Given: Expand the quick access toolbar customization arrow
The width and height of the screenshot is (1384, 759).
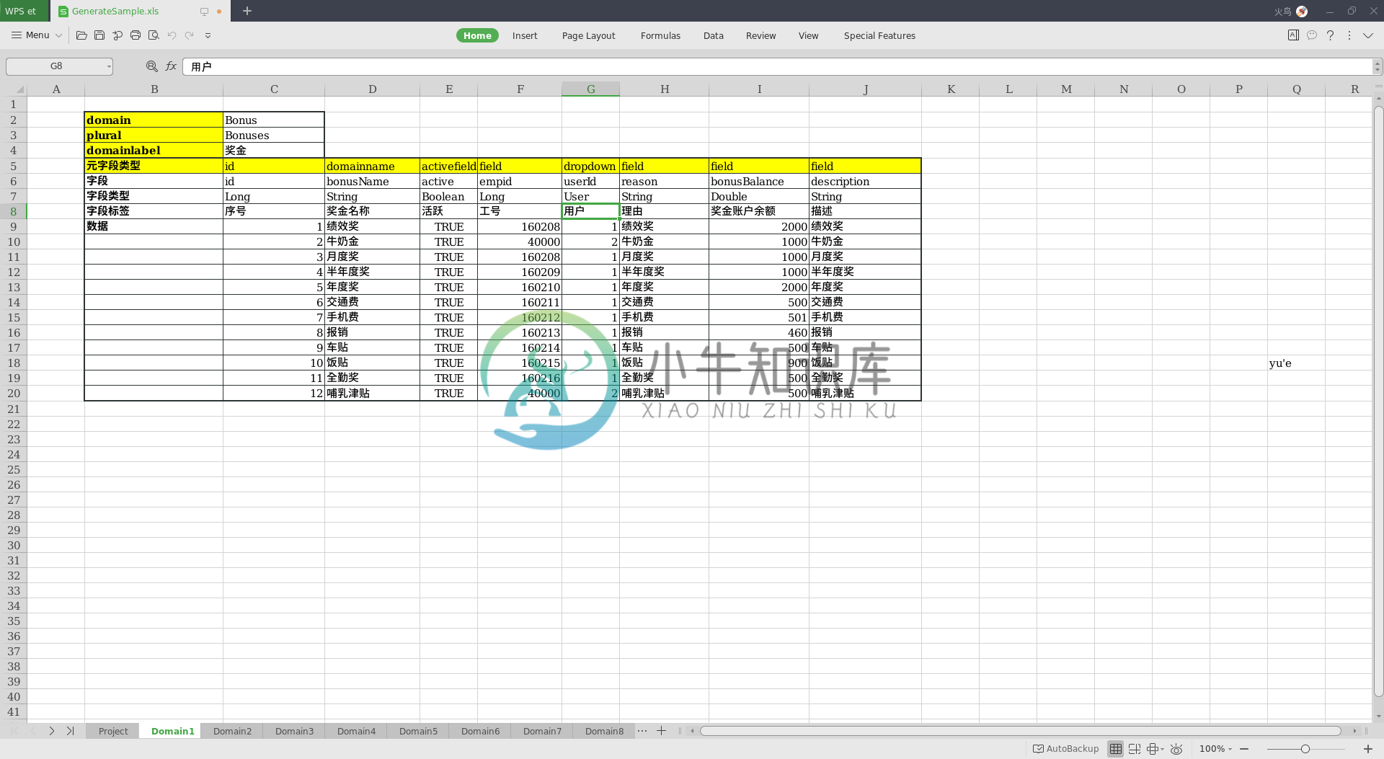Looking at the screenshot, I should coord(208,35).
